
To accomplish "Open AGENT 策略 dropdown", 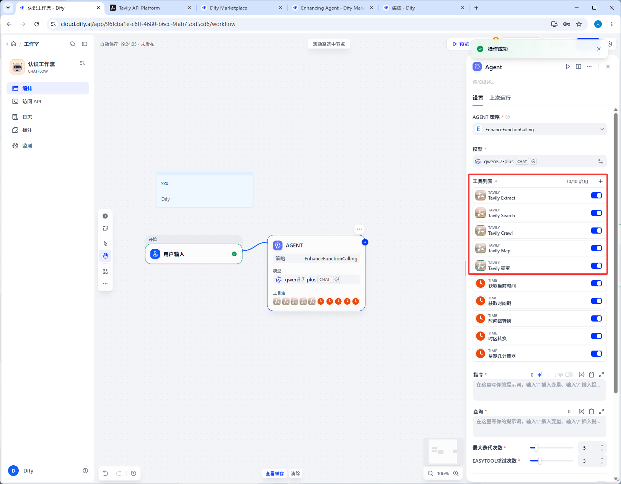I will click(540, 129).
